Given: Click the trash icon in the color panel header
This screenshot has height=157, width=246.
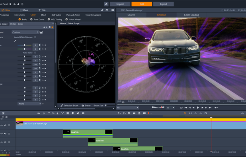Looking at the screenshot, I should pyautogui.click(x=50, y=27).
